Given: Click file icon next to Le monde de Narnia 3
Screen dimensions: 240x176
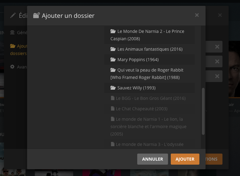Looking at the screenshot, I should 113,144.
